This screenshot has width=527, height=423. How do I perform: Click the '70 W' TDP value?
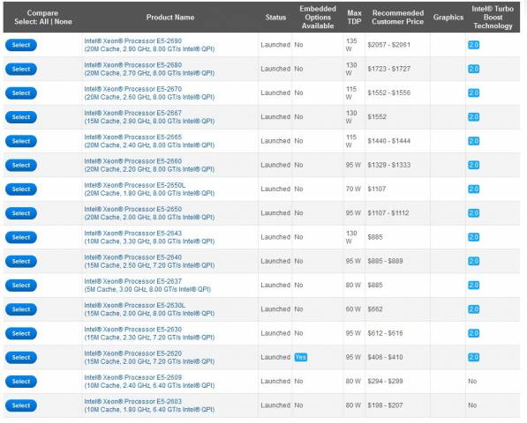pos(353,189)
